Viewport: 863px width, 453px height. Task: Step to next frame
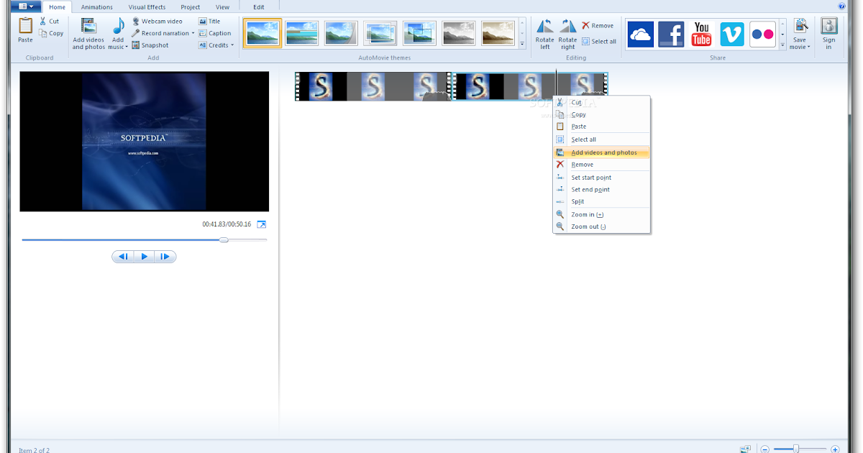(x=165, y=257)
